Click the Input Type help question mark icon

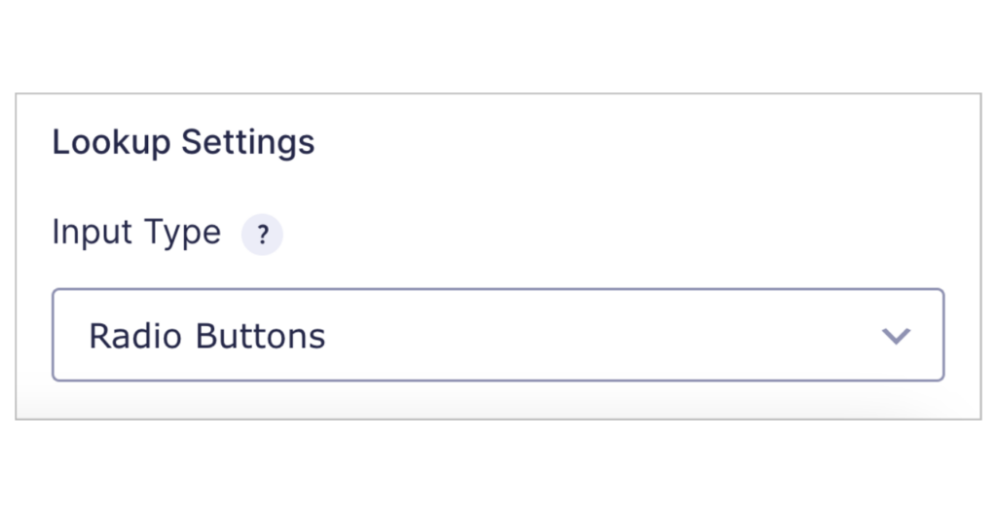pos(262,236)
